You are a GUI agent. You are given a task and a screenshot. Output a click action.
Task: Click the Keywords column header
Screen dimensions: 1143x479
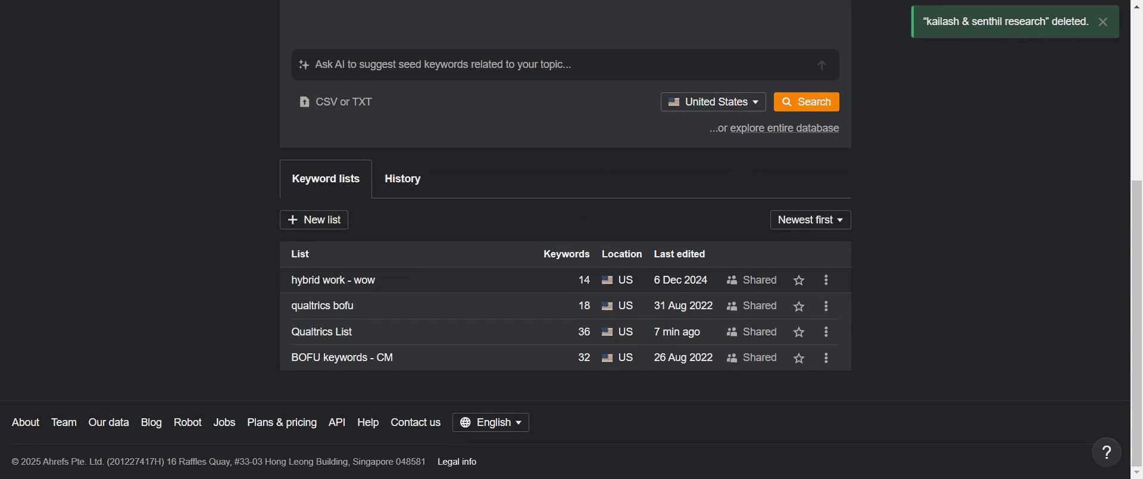coord(566,254)
